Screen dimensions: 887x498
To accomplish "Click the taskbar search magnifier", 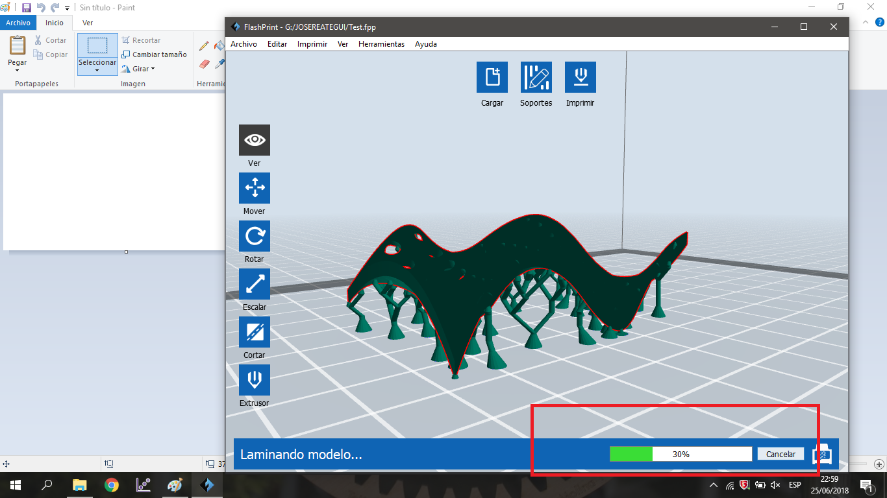I will (47, 485).
